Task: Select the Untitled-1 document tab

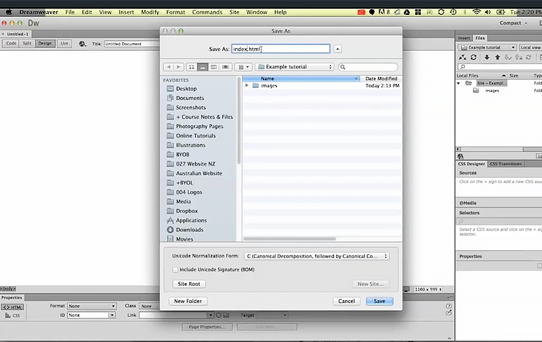Action: point(18,34)
